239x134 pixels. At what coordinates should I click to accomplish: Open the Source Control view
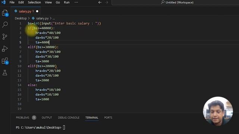pyautogui.click(x=5, y=36)
